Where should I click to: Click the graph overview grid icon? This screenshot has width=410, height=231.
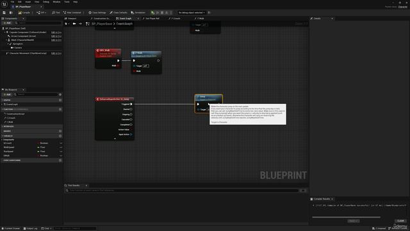point(88,24)
